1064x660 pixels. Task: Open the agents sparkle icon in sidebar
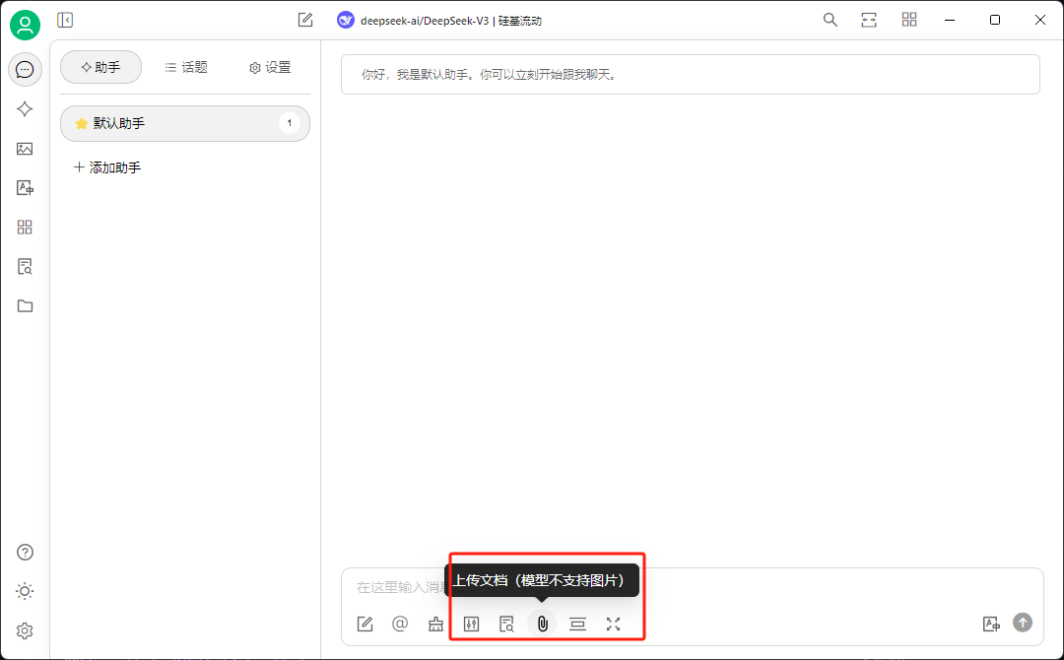point(25,109)
